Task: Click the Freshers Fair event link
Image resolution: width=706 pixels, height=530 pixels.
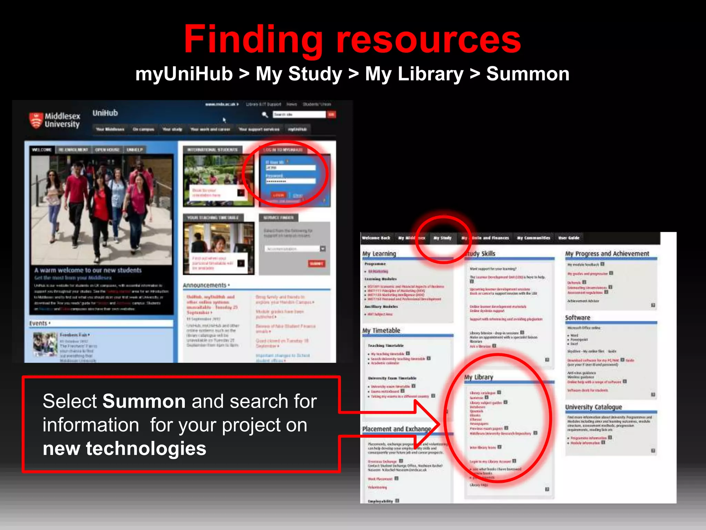Action: pyautogui.click(x=74, y=335)
